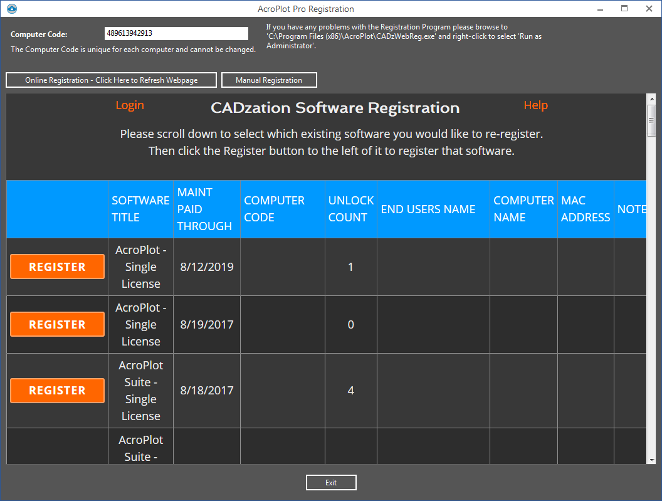662x501 pixels.
Task: Minimize the AcroPlot Pro Registration window
Action: [x=600, y=9]
